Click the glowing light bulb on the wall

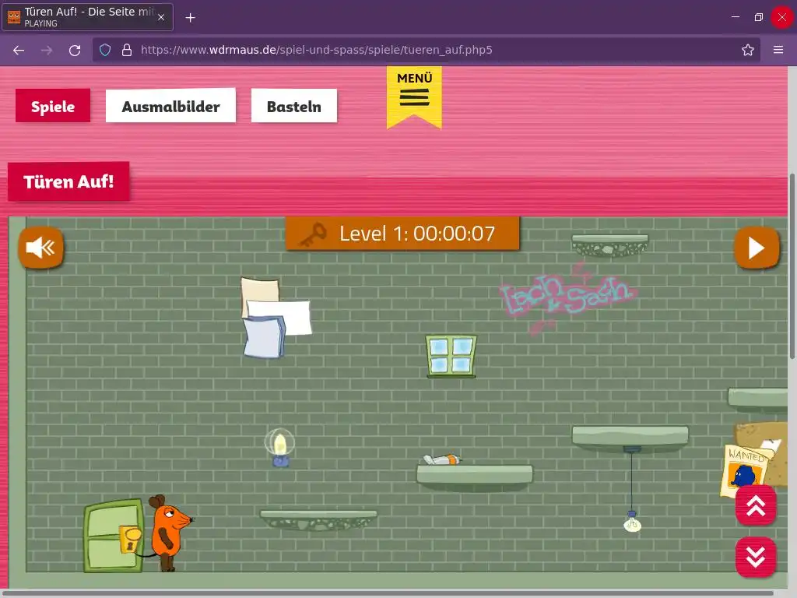coord(279,447)
